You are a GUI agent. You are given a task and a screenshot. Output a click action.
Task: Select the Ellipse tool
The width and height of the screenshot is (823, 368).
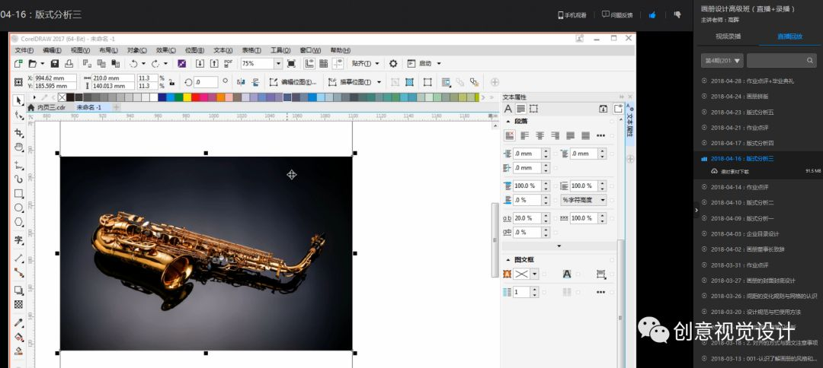[x=19, y=208]
